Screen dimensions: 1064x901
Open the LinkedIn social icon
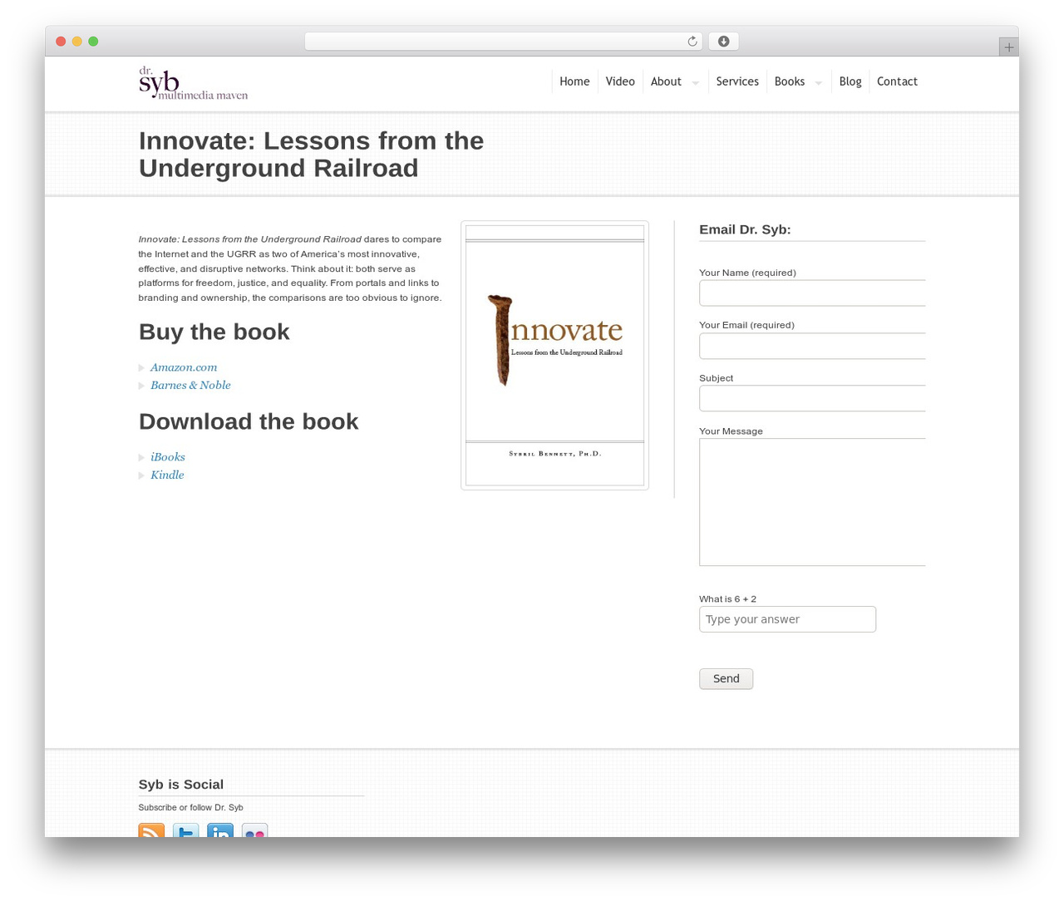click(x=220, y=830)
